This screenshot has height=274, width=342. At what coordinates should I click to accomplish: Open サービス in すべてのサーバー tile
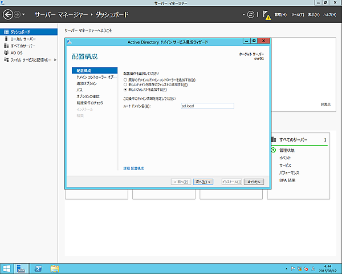[x=285, y=166]
